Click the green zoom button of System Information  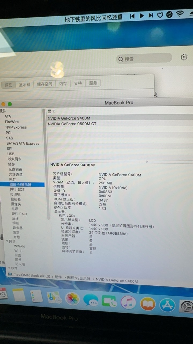point(10,104)
